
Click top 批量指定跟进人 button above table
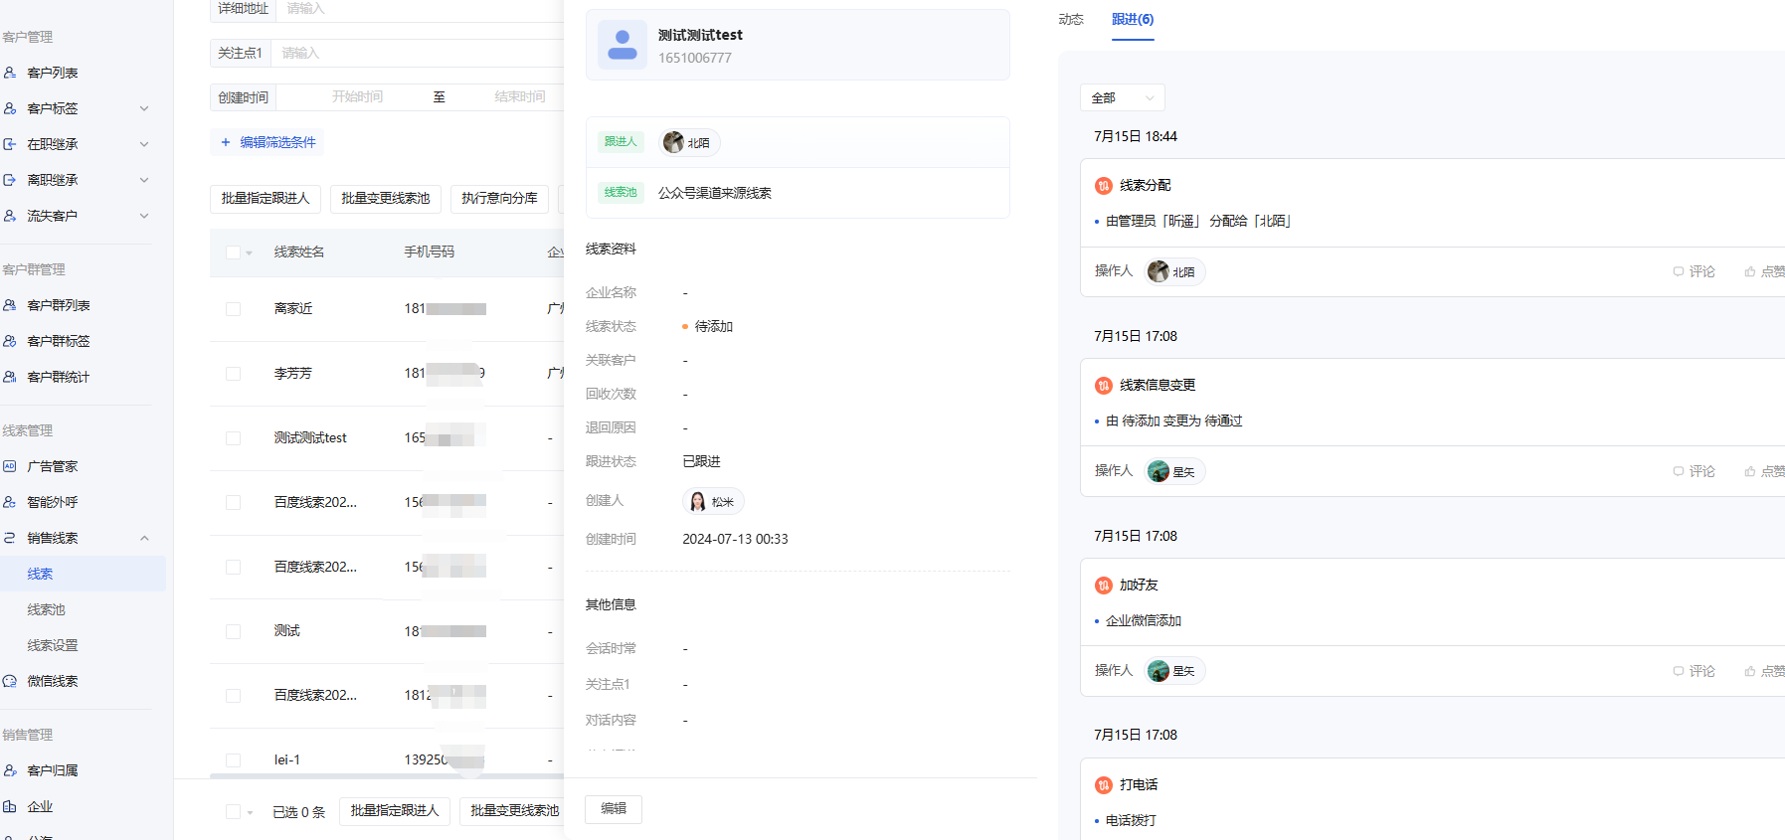(266, 199)
